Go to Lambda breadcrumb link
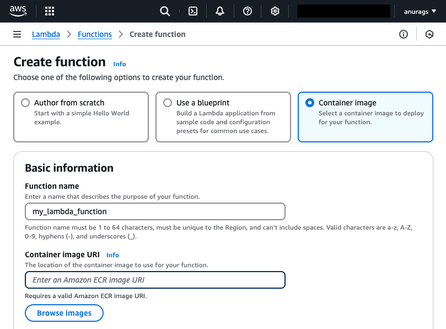The image size is (446, 329). coord(46,34)
